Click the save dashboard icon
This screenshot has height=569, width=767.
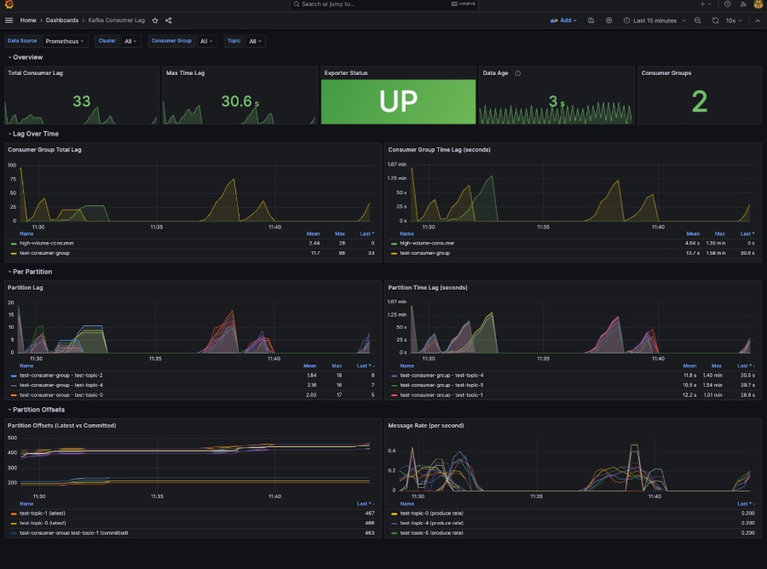click(x=591, y=20)
